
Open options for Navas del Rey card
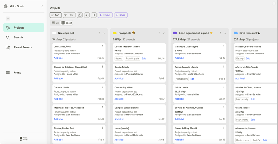point(224,128)
